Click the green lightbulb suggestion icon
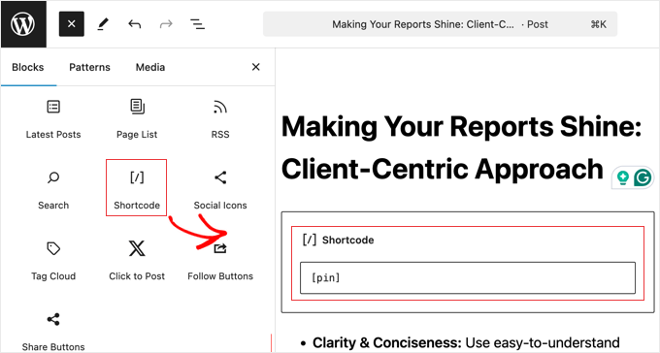The width and height of the screenshot is (660, 353). (x=623, y=178)
